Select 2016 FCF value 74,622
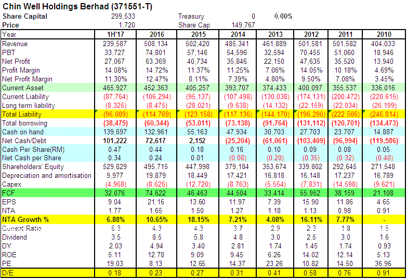This screenshot has width=407, height=279. pos(155,193)
